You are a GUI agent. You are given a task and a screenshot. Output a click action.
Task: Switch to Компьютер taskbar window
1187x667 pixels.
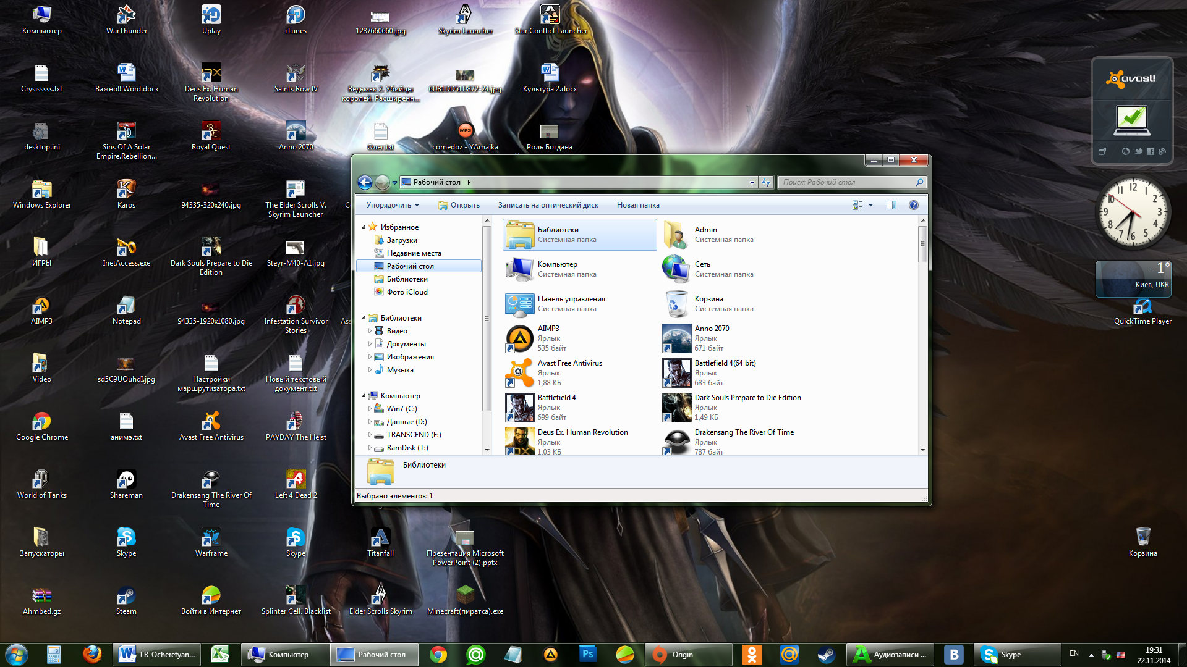(x=284, y=654)
